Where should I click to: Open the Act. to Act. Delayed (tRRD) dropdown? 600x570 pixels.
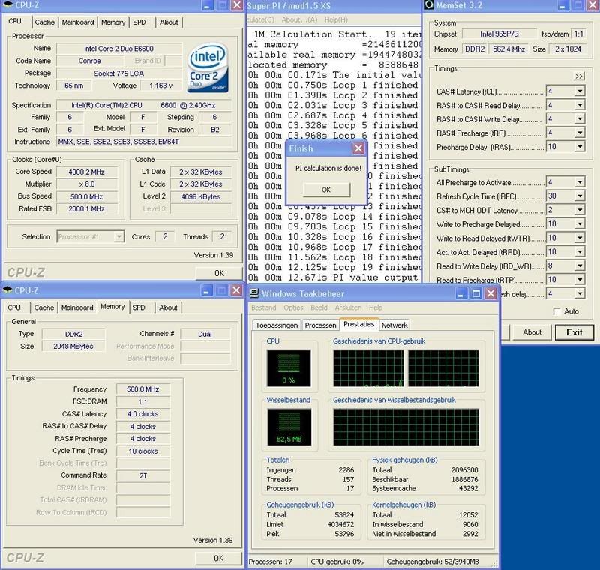point(580,252)
